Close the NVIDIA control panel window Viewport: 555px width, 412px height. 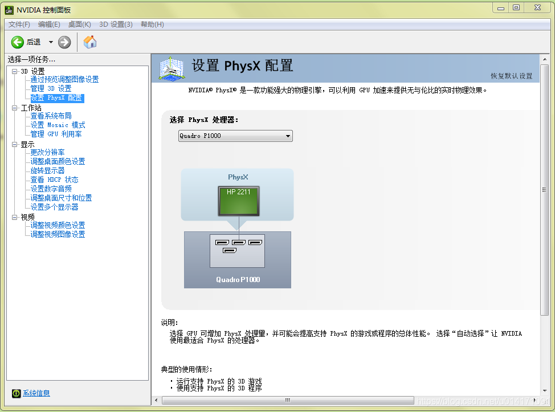point(537,8)
